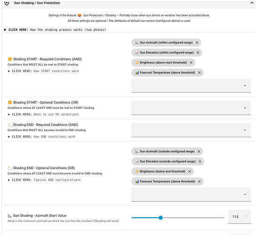Screen dimensions: 256x235
Task: Expand 'How START conditions work' details
Action: [x=44, y=71]
